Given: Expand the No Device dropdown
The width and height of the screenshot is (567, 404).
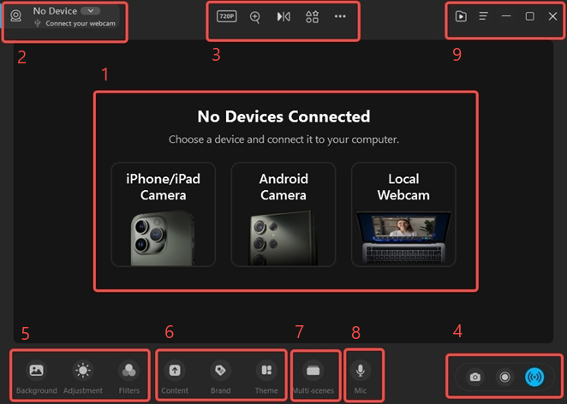Looking at the screenshot, I should click(x=91, y=11).
